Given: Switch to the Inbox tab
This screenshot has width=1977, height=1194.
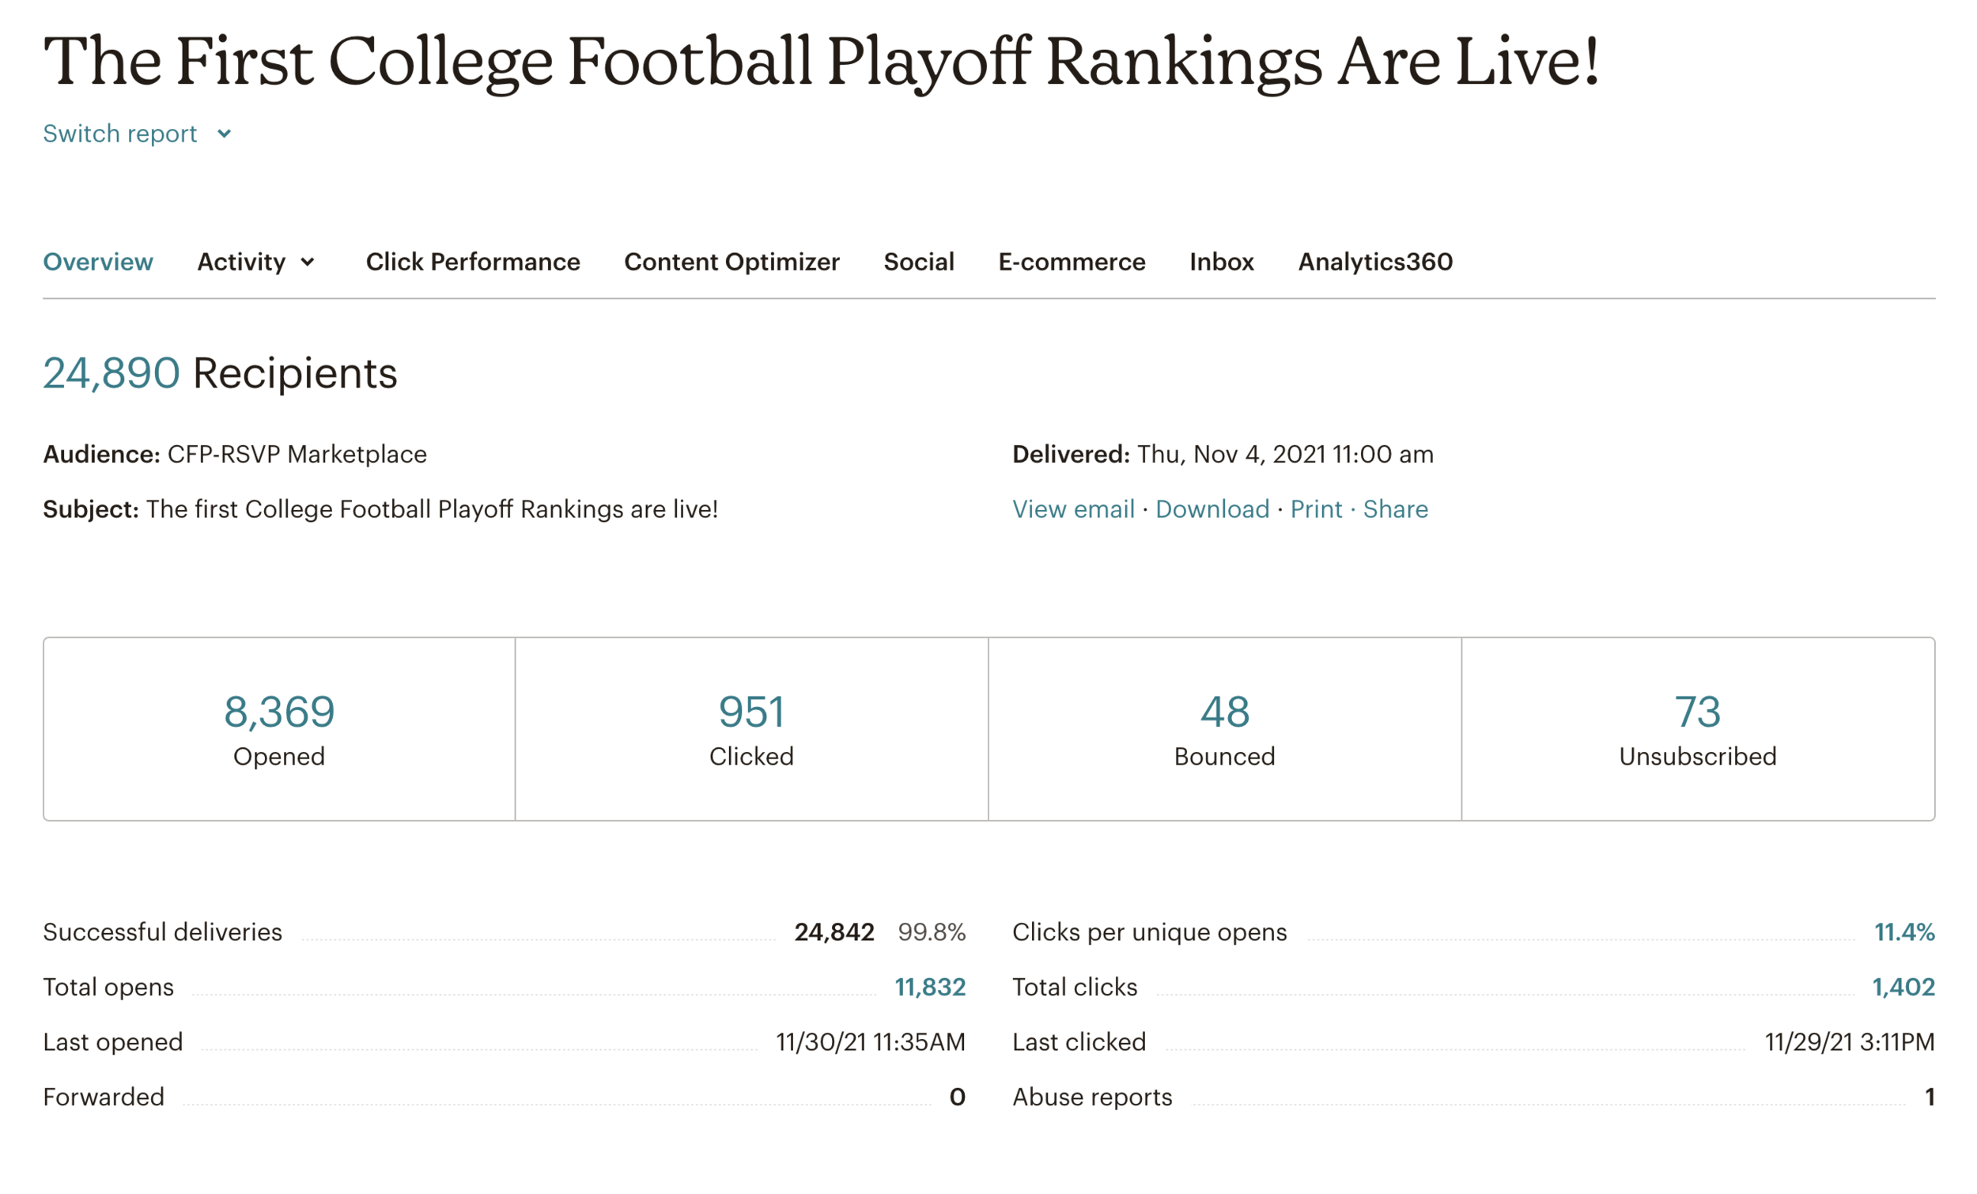Looking at the screenshot, I should click(1220, 262).
